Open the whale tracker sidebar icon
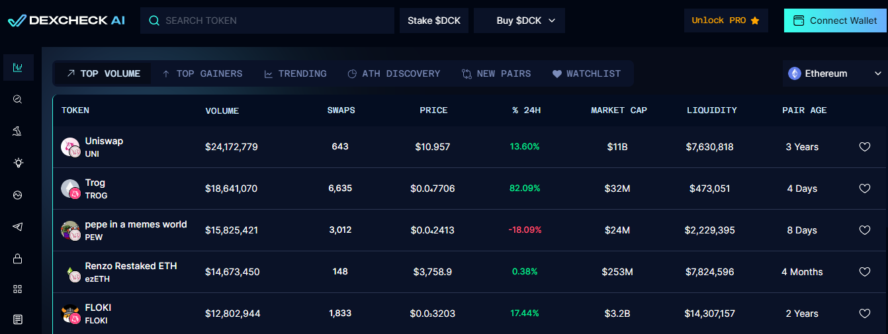888x334 pixels. tap(18, 132)
